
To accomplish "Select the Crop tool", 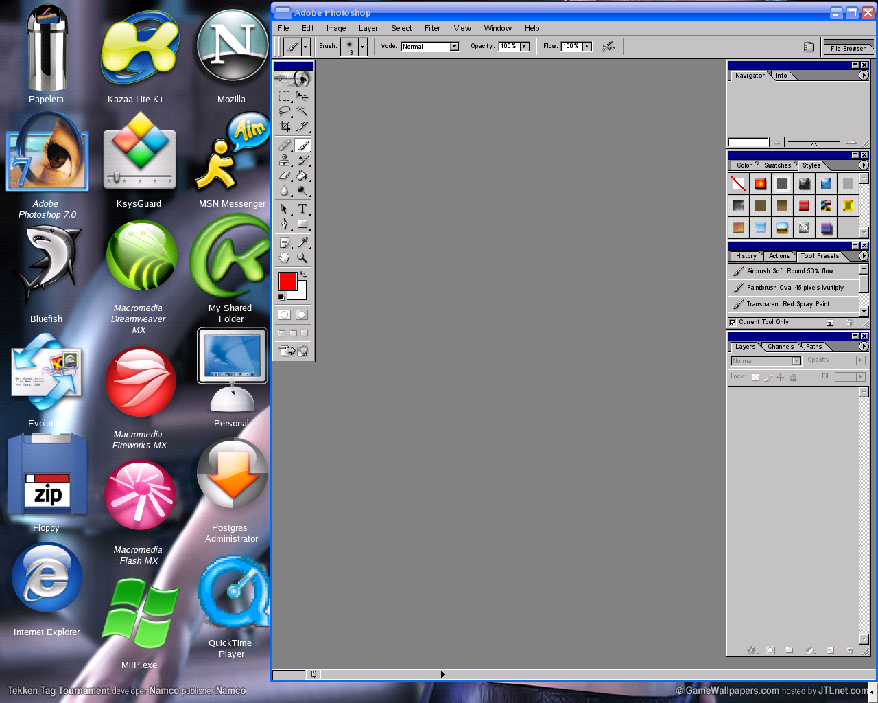I will click(285, 126).
